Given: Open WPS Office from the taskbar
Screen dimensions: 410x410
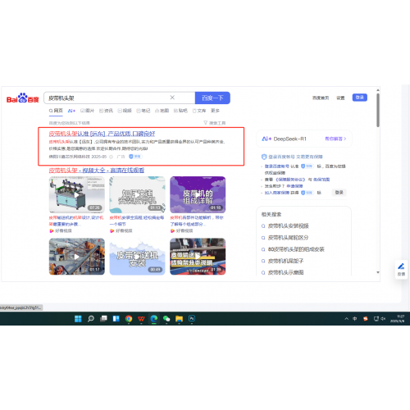Looking at the screenshot, I should [x=141, y=319].
